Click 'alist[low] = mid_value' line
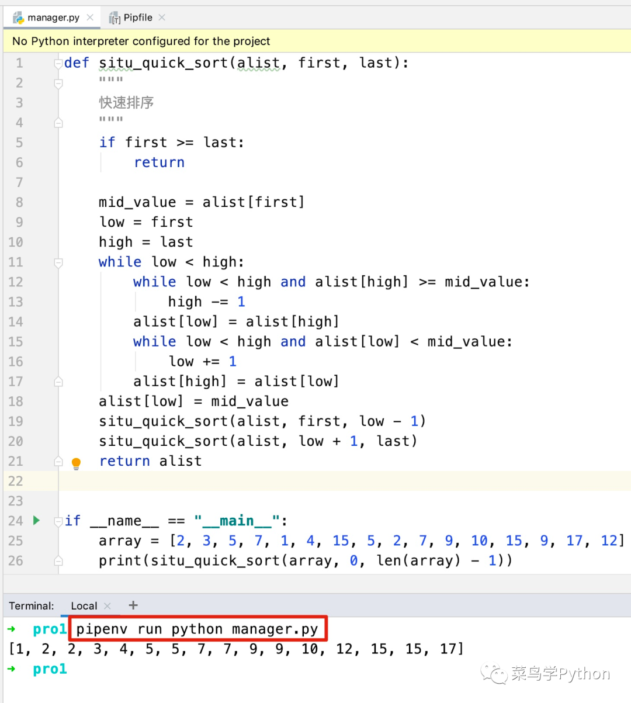The image size is (631, 703). (x=193, y=401)
